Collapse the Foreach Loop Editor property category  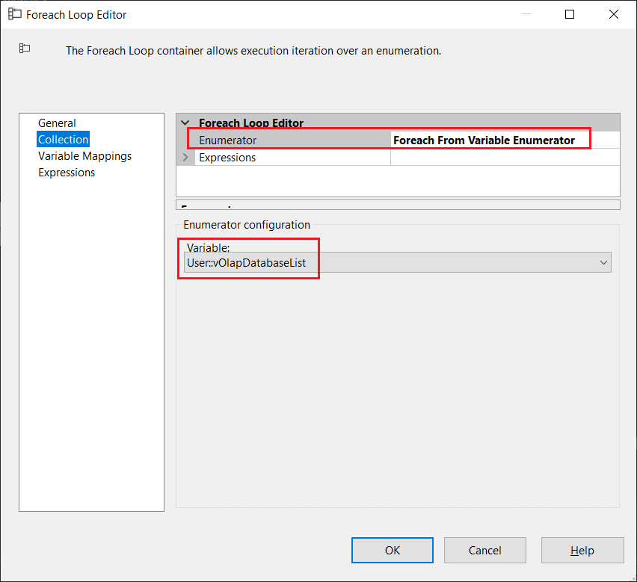click(x=185, y=123)
